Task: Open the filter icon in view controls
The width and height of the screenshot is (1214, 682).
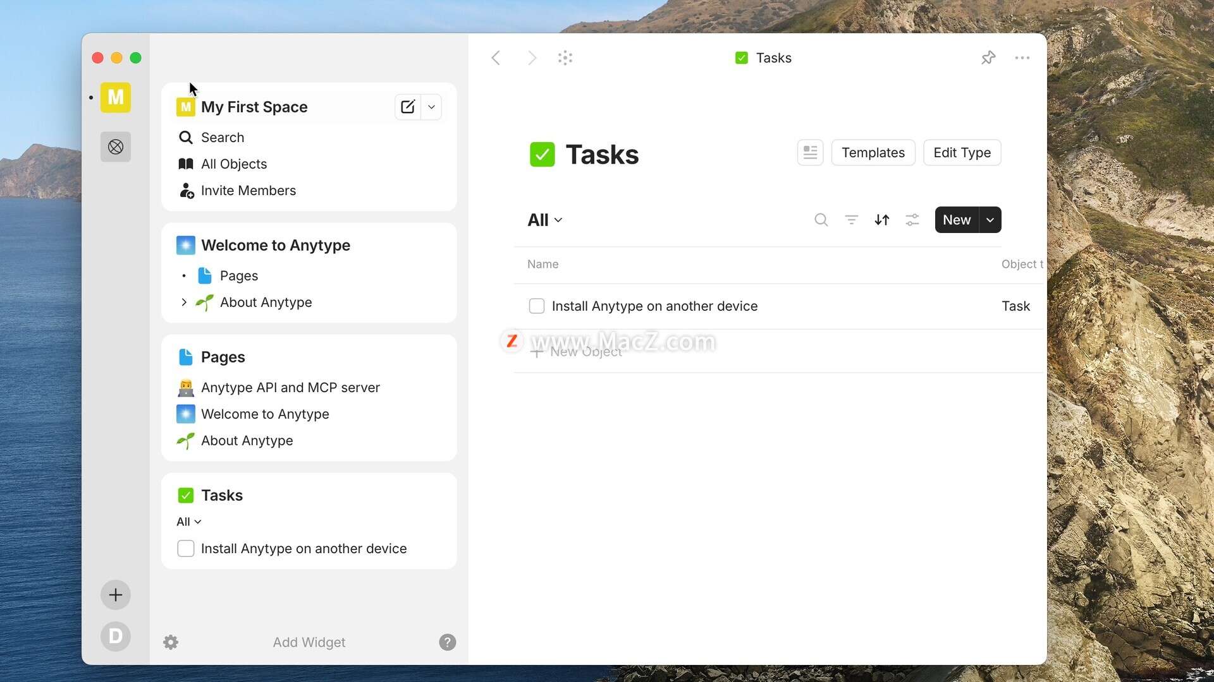Action: [851, 220]
